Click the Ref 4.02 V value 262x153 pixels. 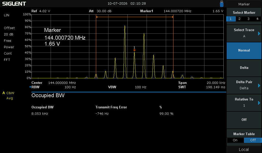pyautogui.click(x=45, y=11)
